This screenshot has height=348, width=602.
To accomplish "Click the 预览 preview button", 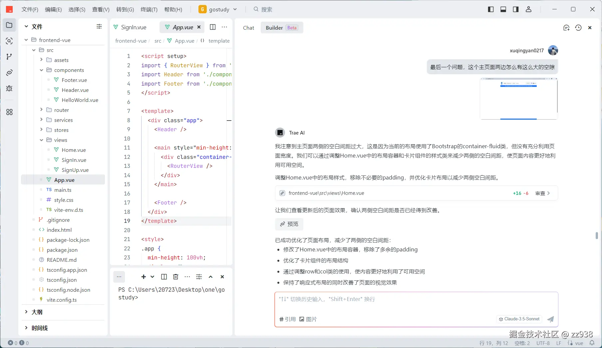I will click(289, 224).
